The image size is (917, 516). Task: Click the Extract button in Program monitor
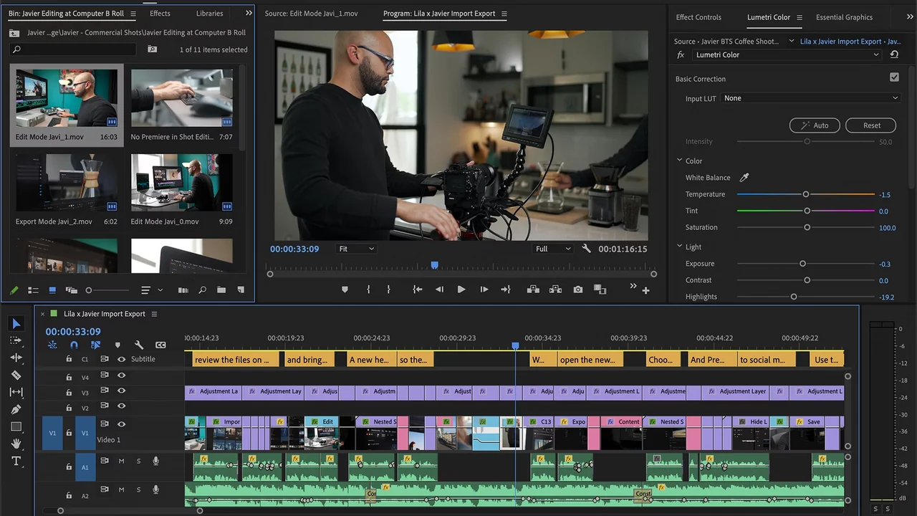[555, 290]
